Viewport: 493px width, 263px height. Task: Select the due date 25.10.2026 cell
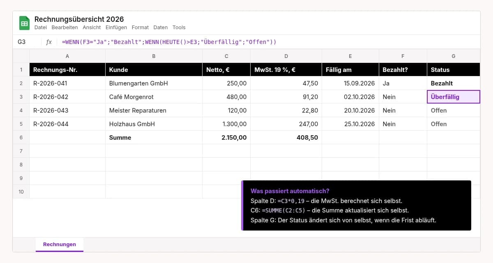click(350, 124)
